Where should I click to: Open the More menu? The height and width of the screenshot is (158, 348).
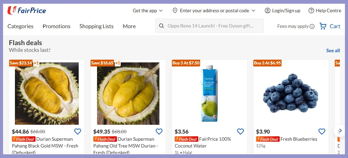(129, 26)
